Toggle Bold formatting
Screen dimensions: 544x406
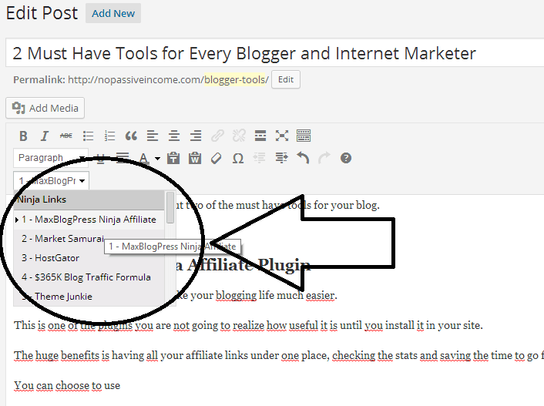click(23, 136)
